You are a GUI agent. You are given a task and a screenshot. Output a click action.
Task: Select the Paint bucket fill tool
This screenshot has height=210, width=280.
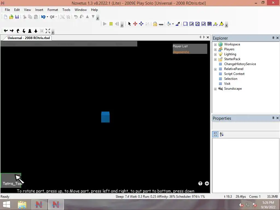[169, 24]
